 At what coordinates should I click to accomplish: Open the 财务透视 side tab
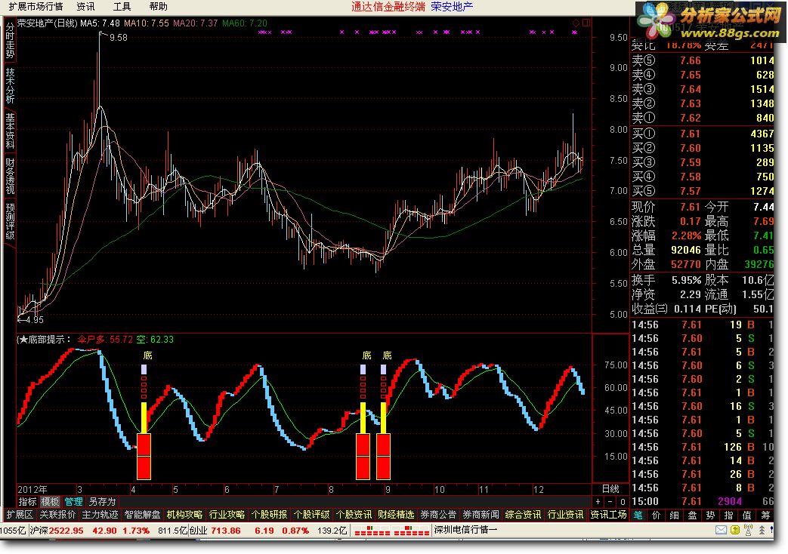tap(10, 177)
